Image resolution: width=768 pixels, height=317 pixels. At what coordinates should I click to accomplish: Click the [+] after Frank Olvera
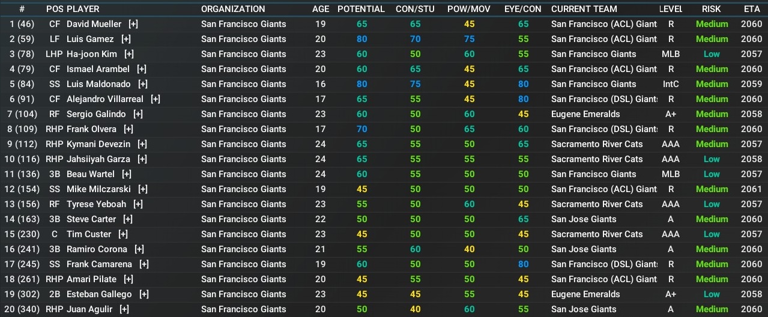[129, 129]
